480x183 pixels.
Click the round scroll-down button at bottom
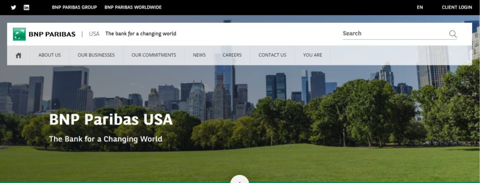point(240,179)
